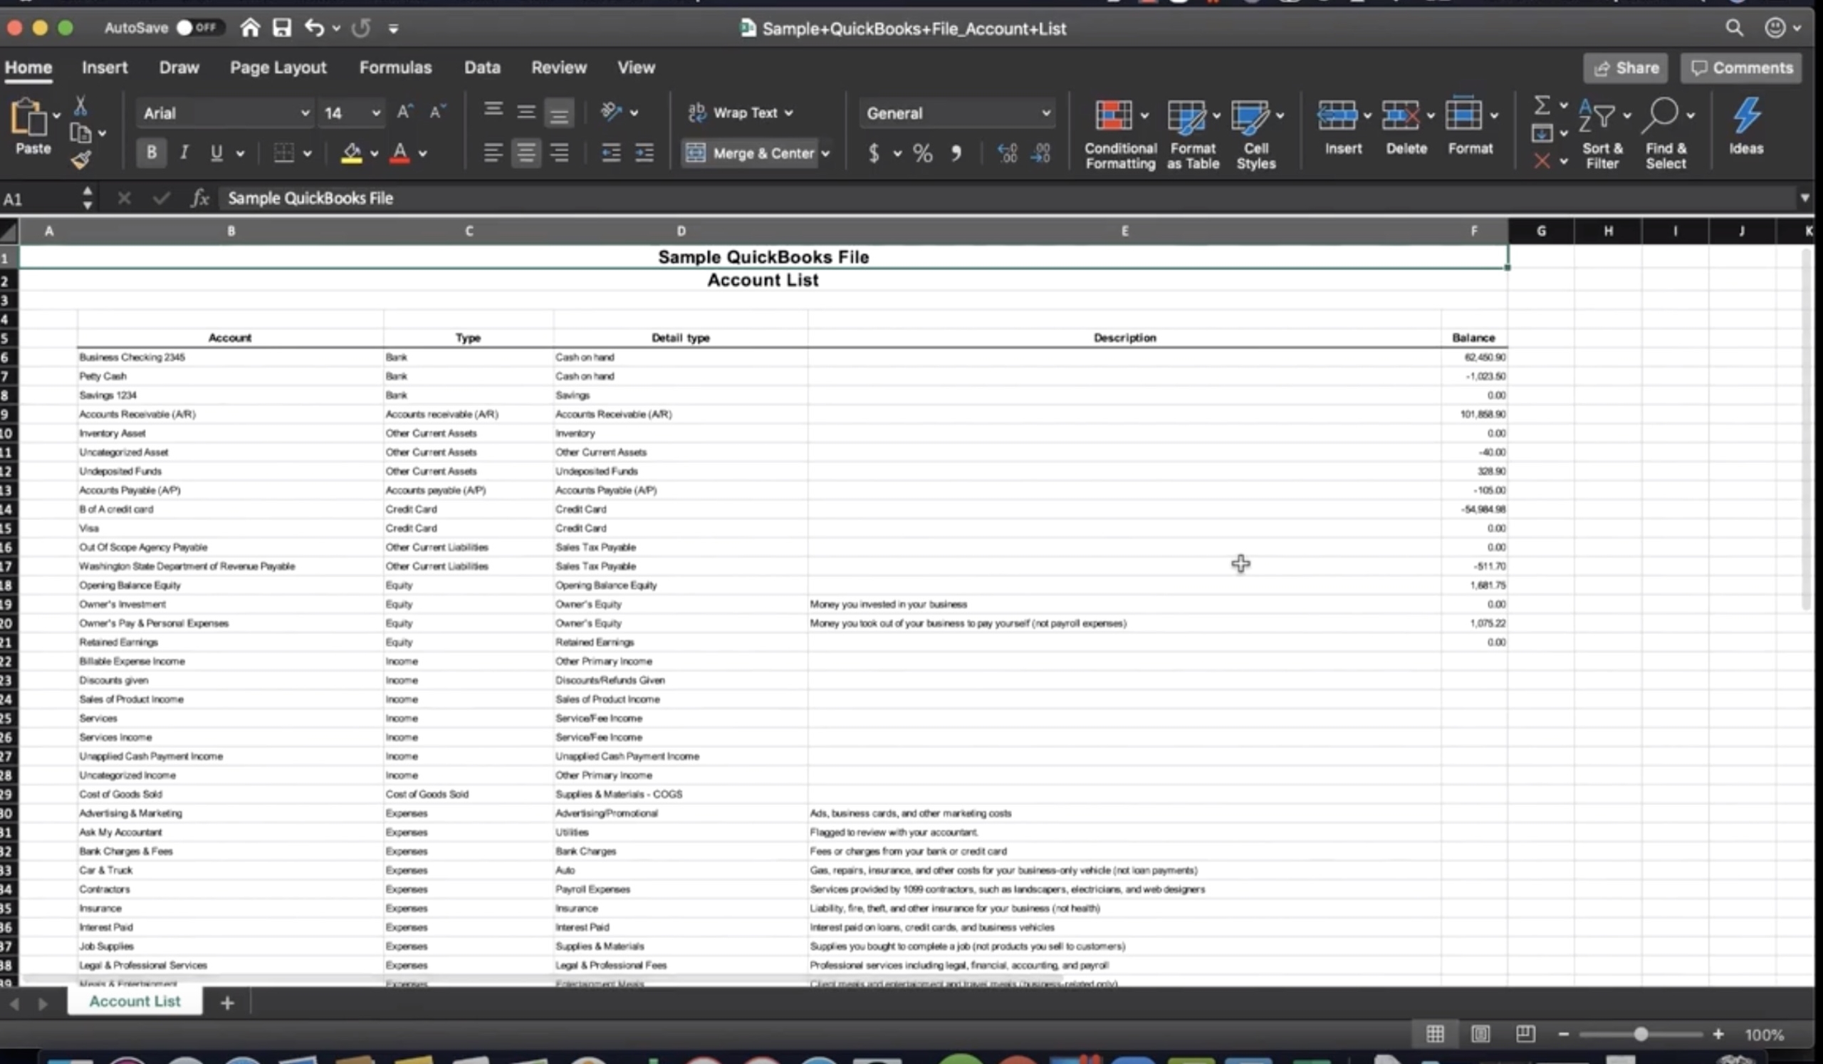Decrease indent icon
This screenshot has width=1823, height=1064.
[x=611, y=152]
